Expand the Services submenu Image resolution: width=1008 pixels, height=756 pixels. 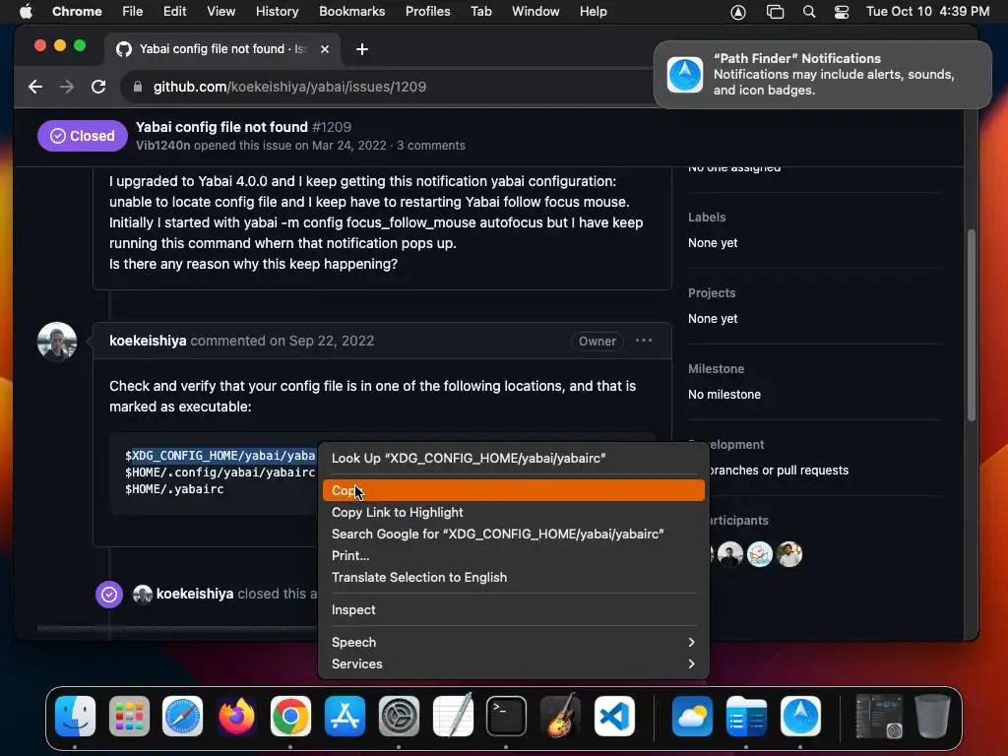(514, 664)
